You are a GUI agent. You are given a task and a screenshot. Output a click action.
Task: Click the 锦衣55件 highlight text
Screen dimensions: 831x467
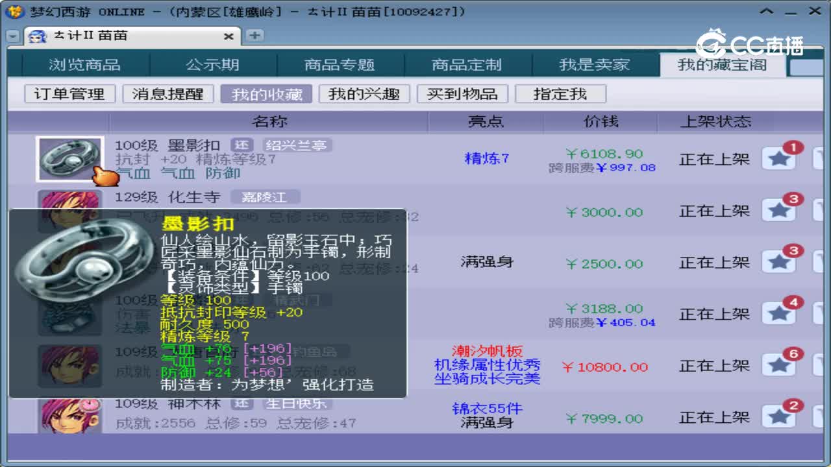coord(487,409)
